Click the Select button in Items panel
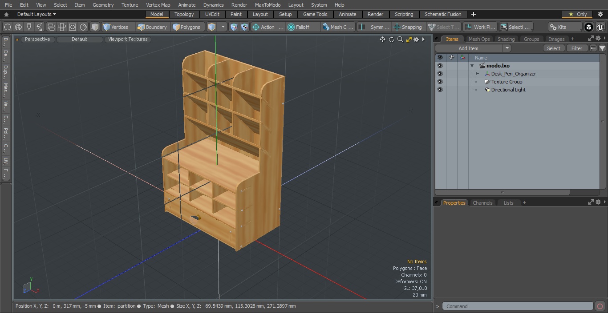The image size is (608, 313). coord(554,48)
